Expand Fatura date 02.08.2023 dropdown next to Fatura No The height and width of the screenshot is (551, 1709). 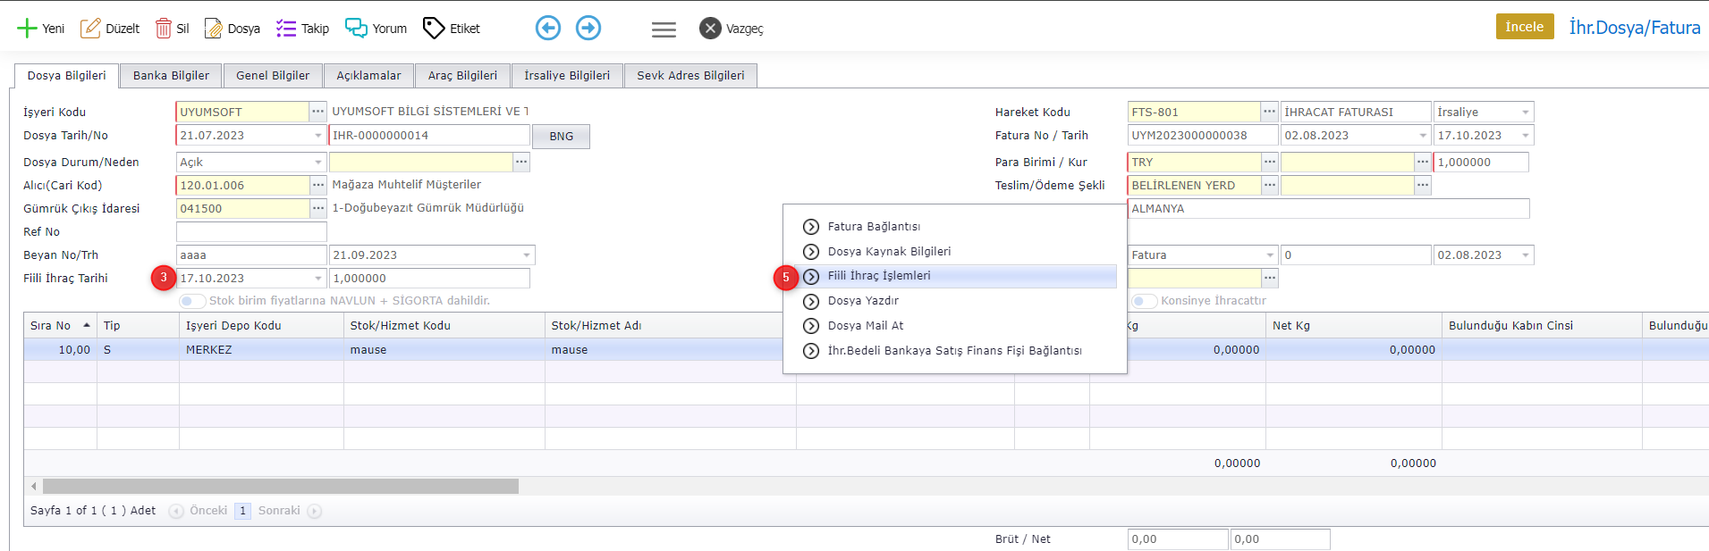point(1423,136)
